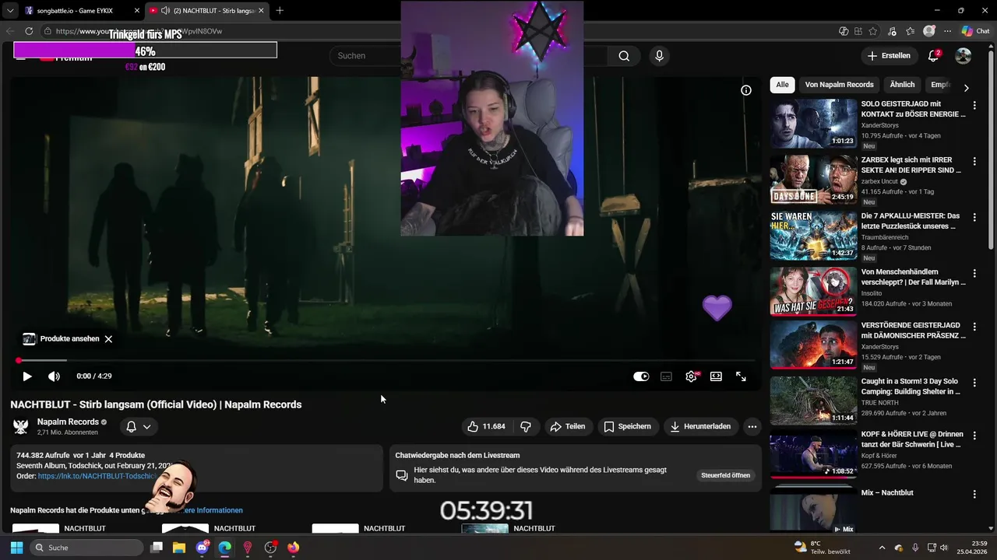Image resolution: width=997 pixels, height=560 pixels.
Task: Open options for KOPF & HÖRER LIVE video
Action: [974, 436]
